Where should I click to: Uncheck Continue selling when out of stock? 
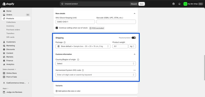[57, 28]
